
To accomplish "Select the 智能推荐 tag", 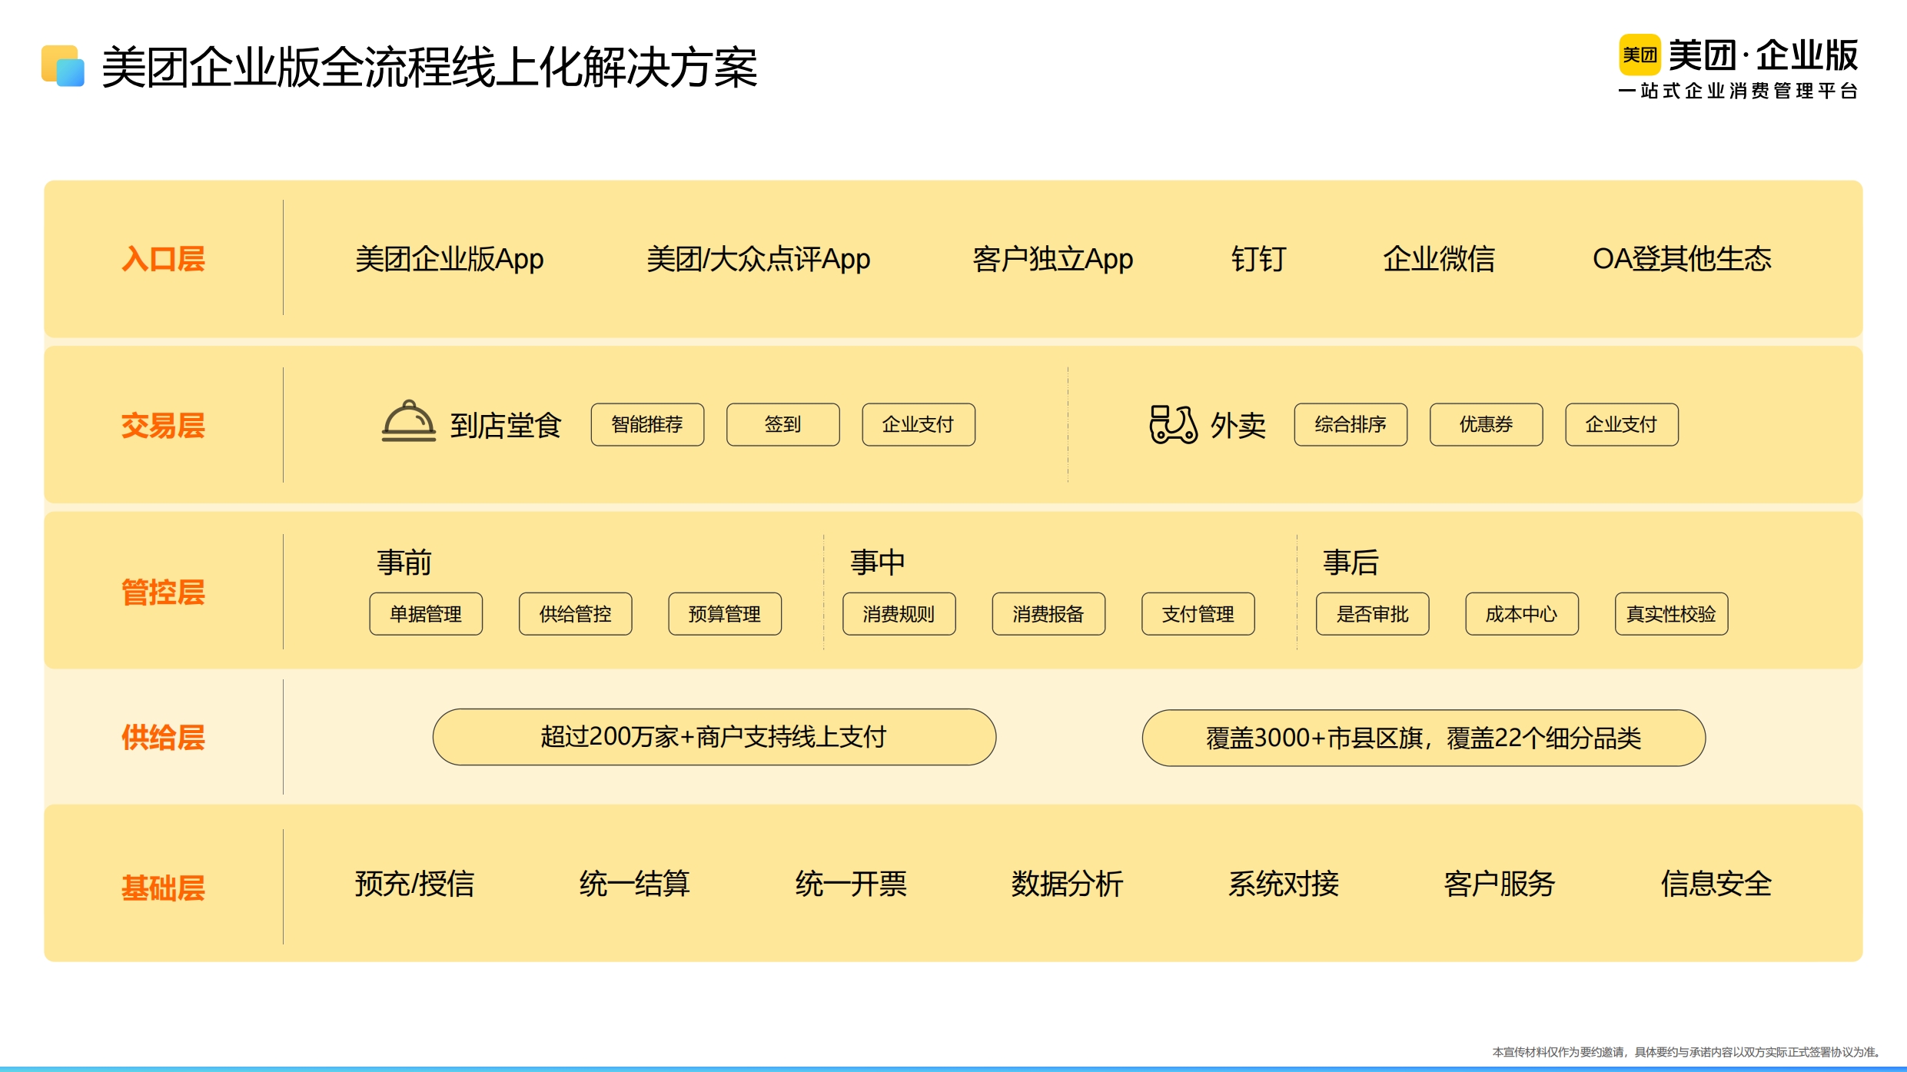I will [647, 424].
